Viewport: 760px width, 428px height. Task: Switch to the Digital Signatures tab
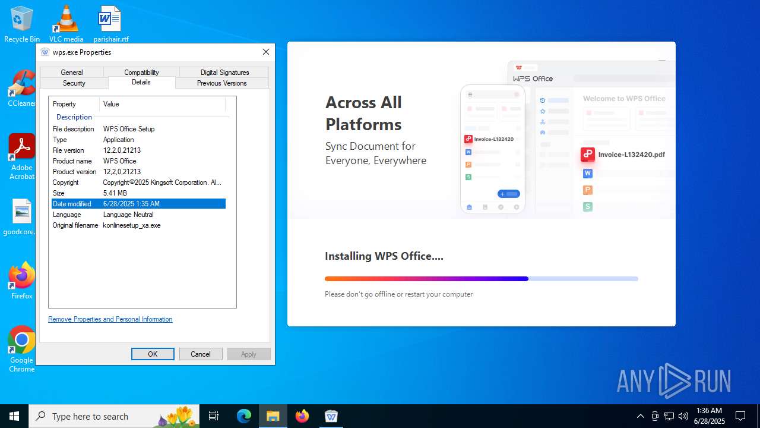(224, 73)
